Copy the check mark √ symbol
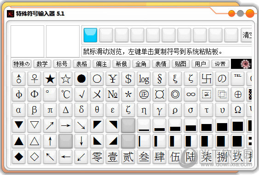 pyautogui.click(x=81, y=94)
